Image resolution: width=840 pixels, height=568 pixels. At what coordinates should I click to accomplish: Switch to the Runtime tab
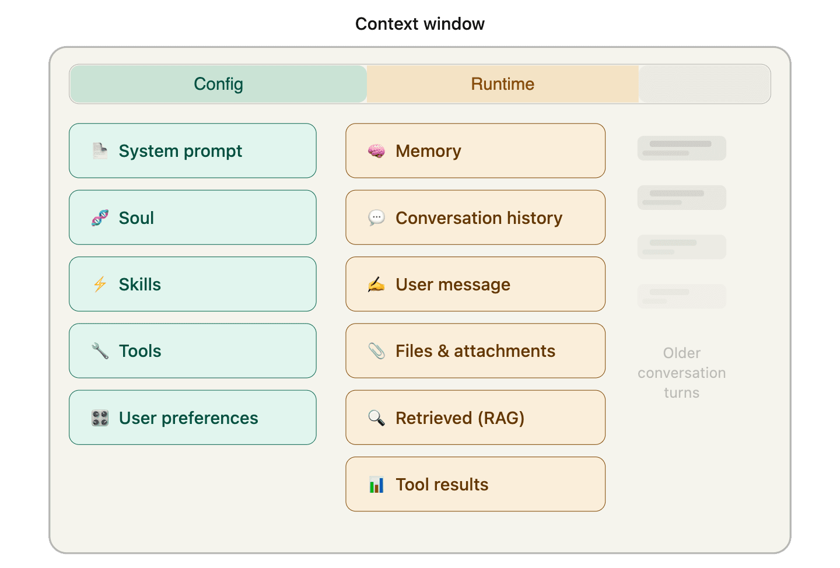502,84
